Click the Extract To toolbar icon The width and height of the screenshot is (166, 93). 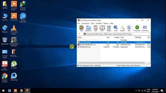tap(88, 28)
